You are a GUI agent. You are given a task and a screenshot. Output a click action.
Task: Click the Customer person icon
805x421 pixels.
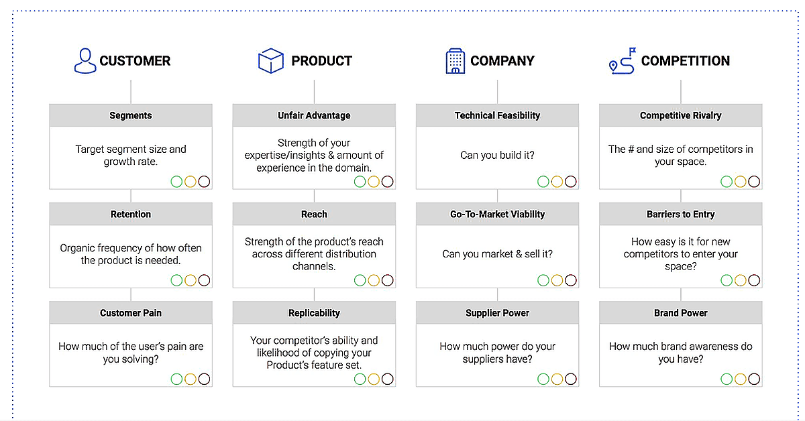pos(85,60)
